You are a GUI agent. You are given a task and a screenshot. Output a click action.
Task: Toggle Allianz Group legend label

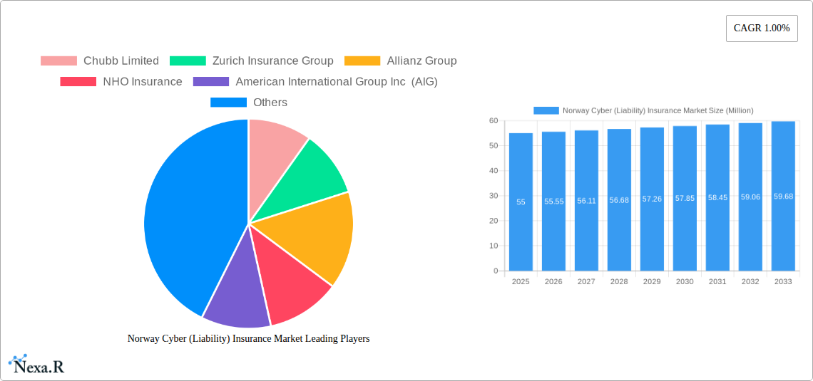coord(421,61)
